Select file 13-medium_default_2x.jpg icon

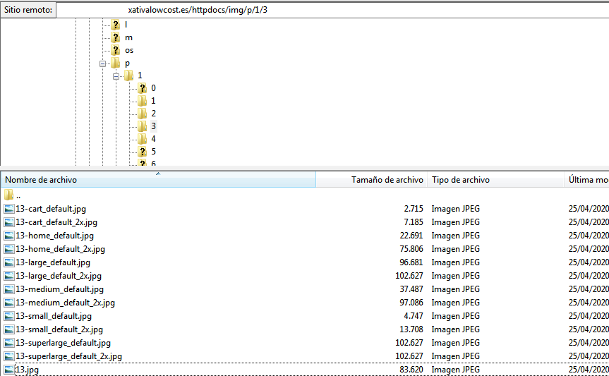click(x=9, y=303)
